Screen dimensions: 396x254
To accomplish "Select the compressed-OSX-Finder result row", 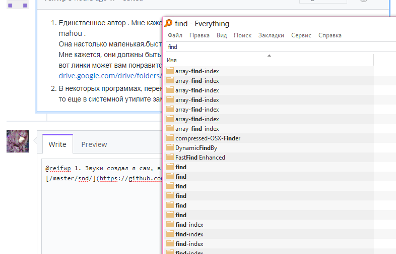I will coord(269,138).
